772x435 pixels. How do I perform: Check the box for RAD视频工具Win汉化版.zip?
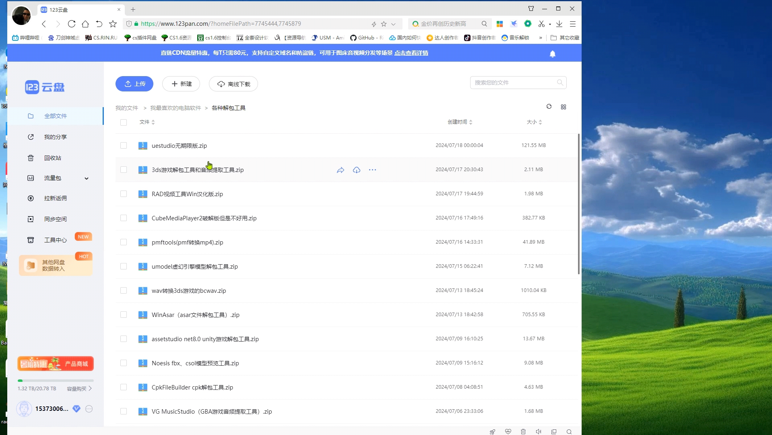point(124,194)
